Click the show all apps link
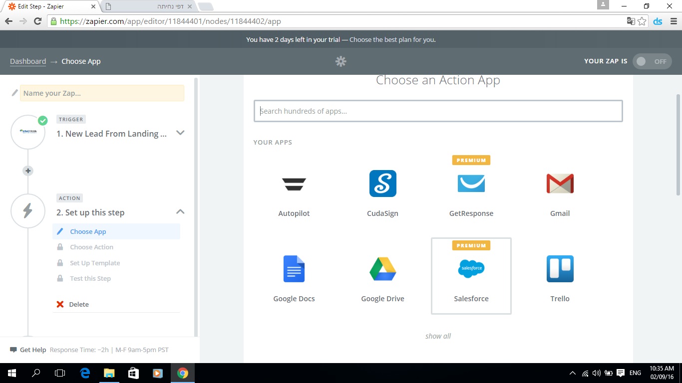 438,336
